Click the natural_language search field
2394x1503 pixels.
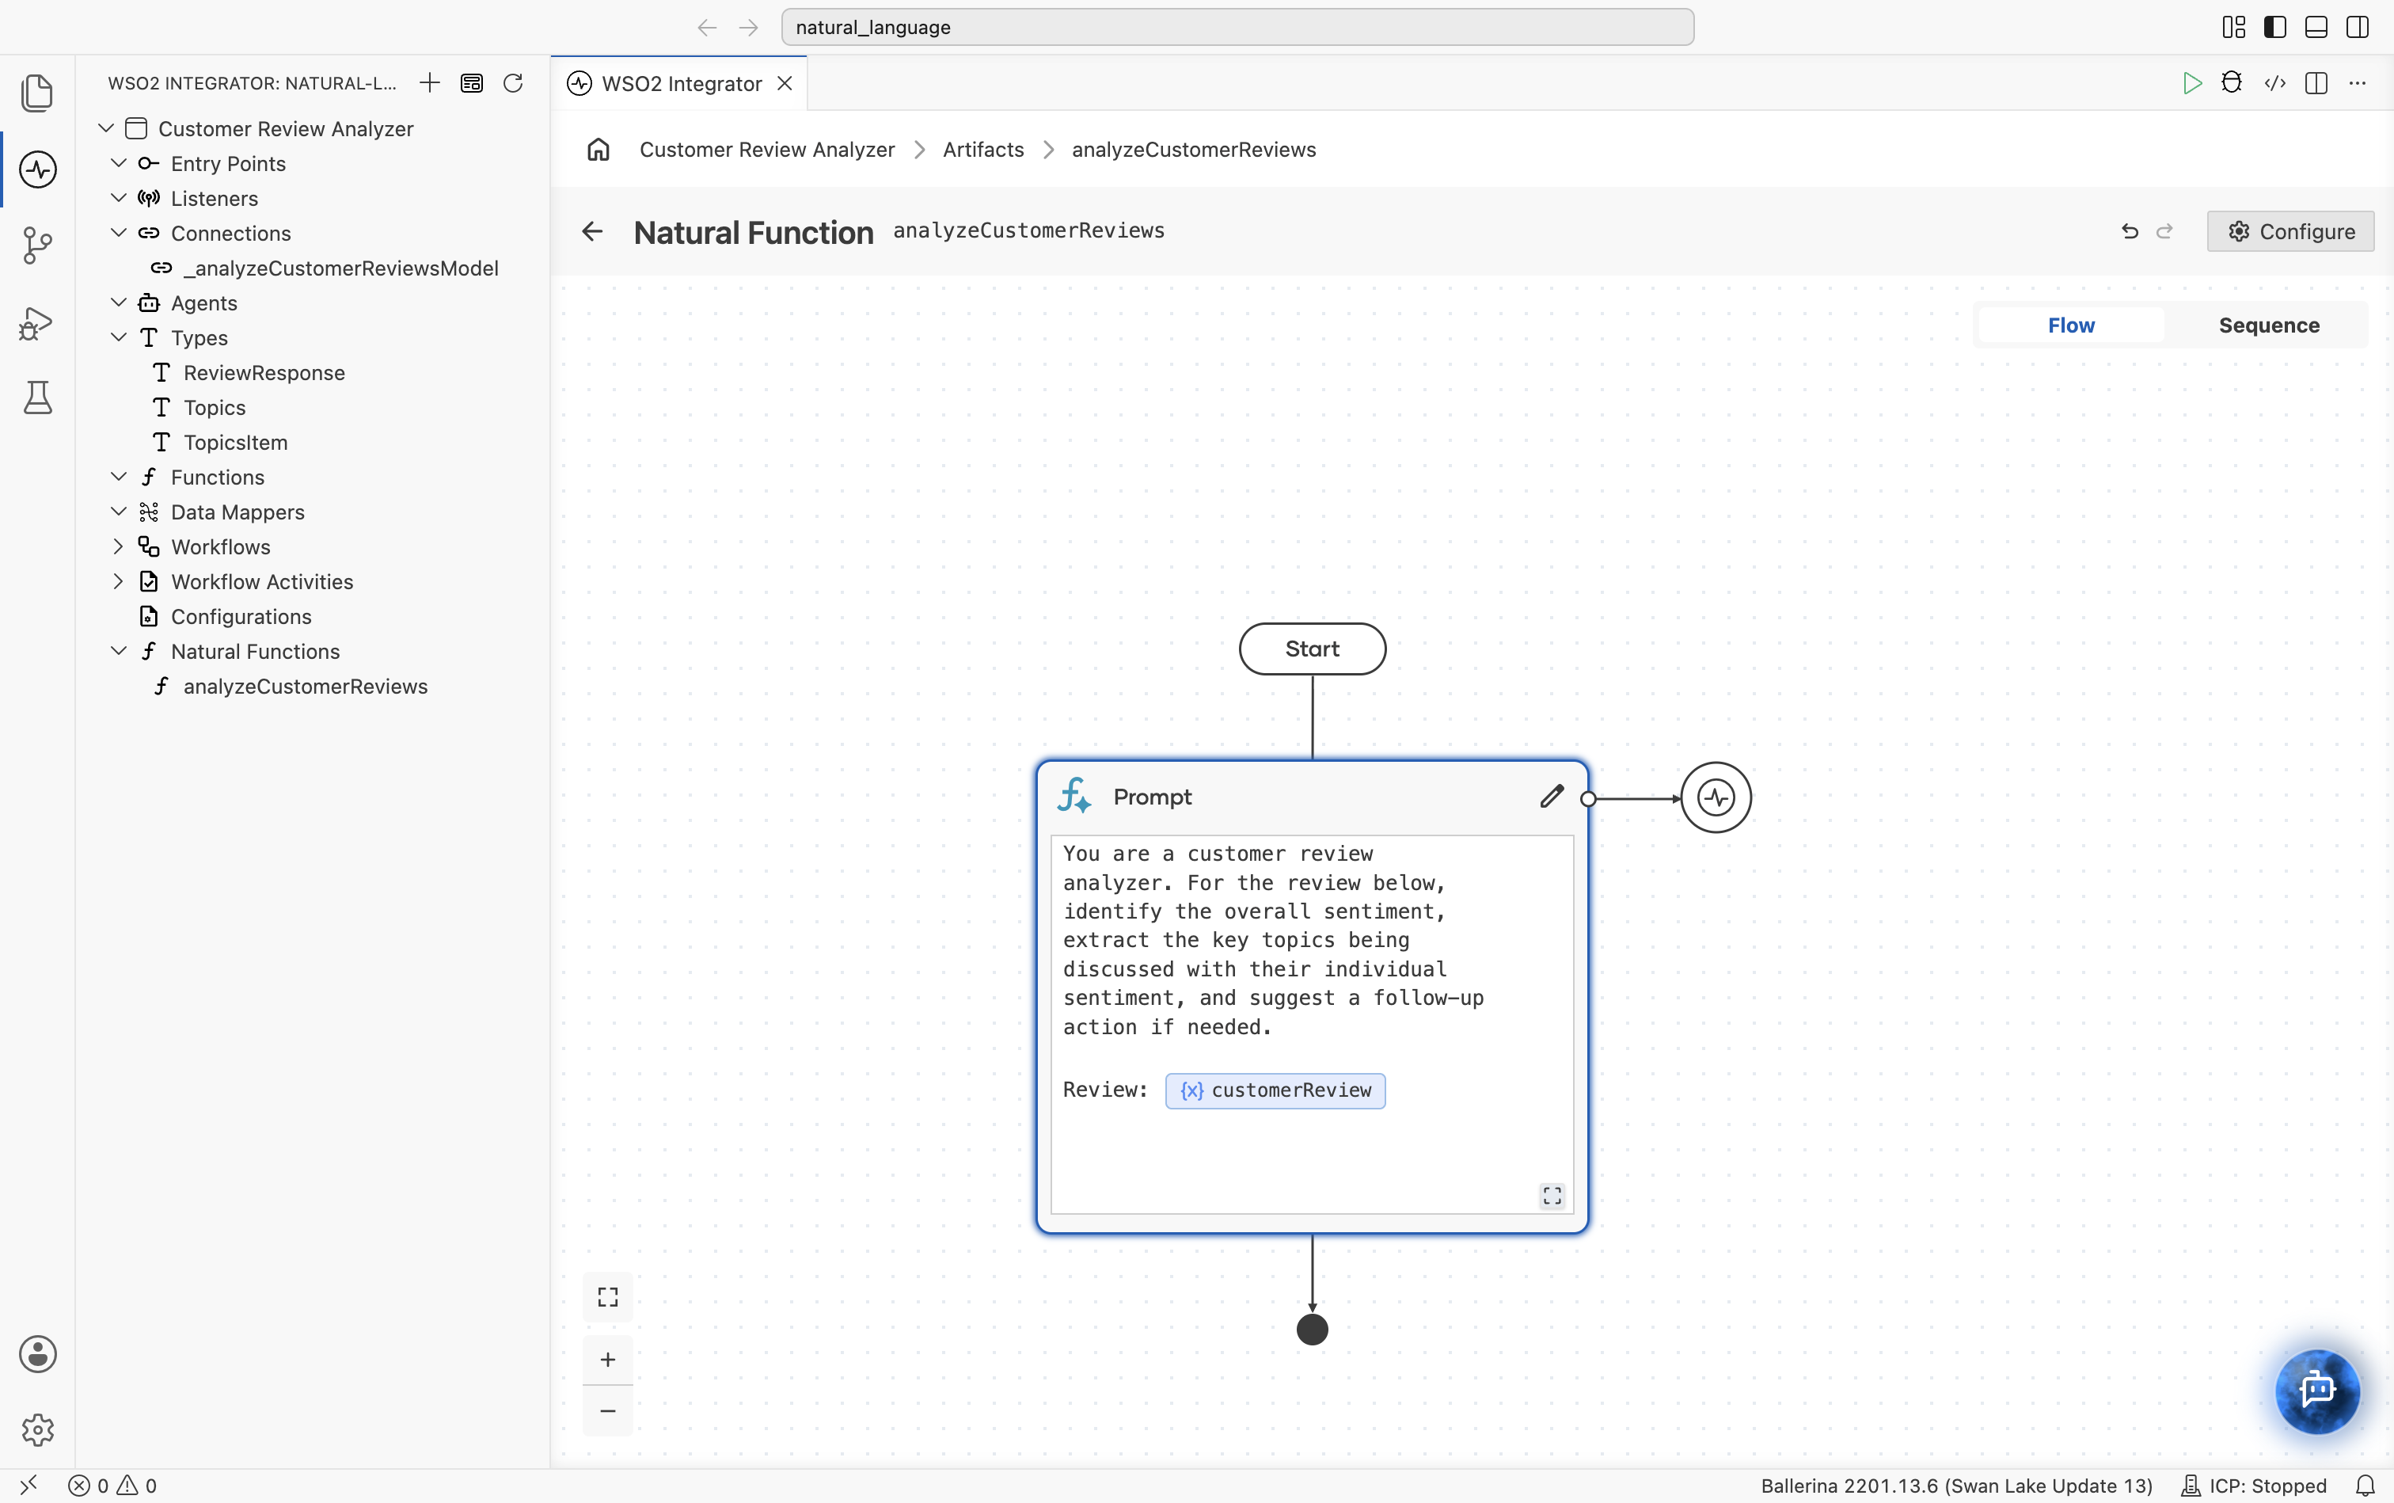1237,27
